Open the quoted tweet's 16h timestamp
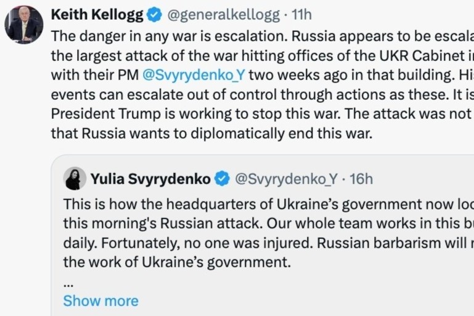The image size is (474, 316). click(361, 179)
